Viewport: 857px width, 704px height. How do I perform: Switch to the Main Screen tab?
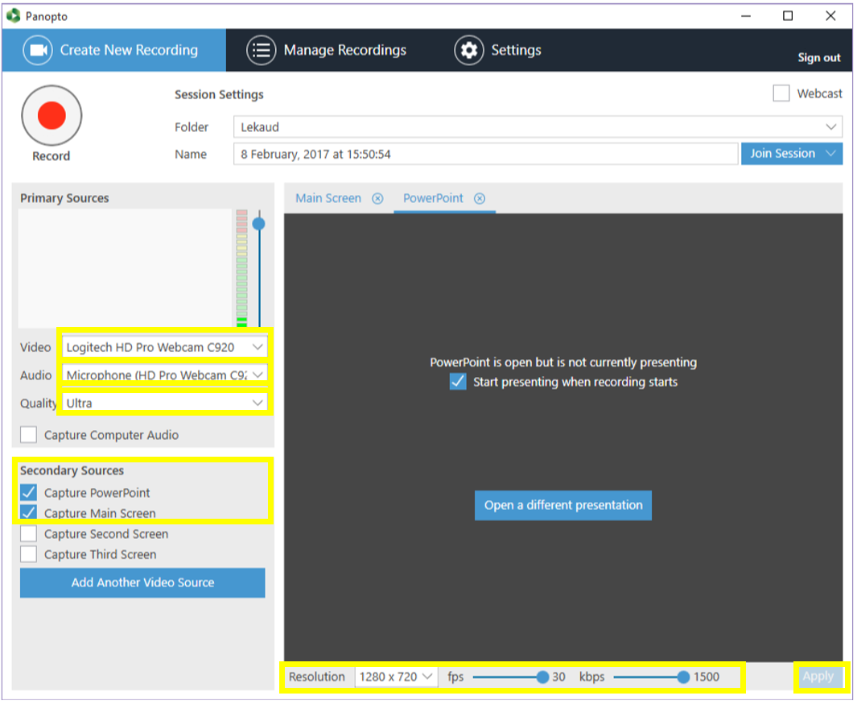[328, 198]
